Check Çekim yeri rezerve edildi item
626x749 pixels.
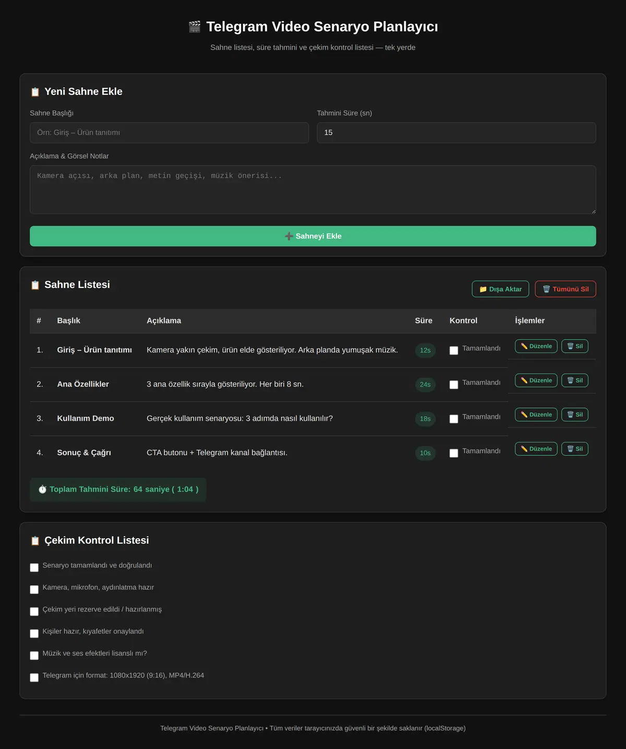point(34,611)
